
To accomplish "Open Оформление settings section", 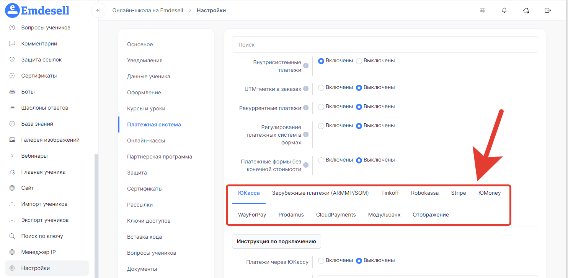I will click(x=144, y=92).
